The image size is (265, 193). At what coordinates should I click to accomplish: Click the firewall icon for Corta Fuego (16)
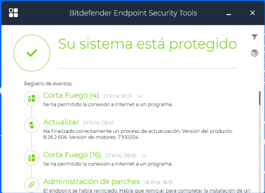coord(32,158)
